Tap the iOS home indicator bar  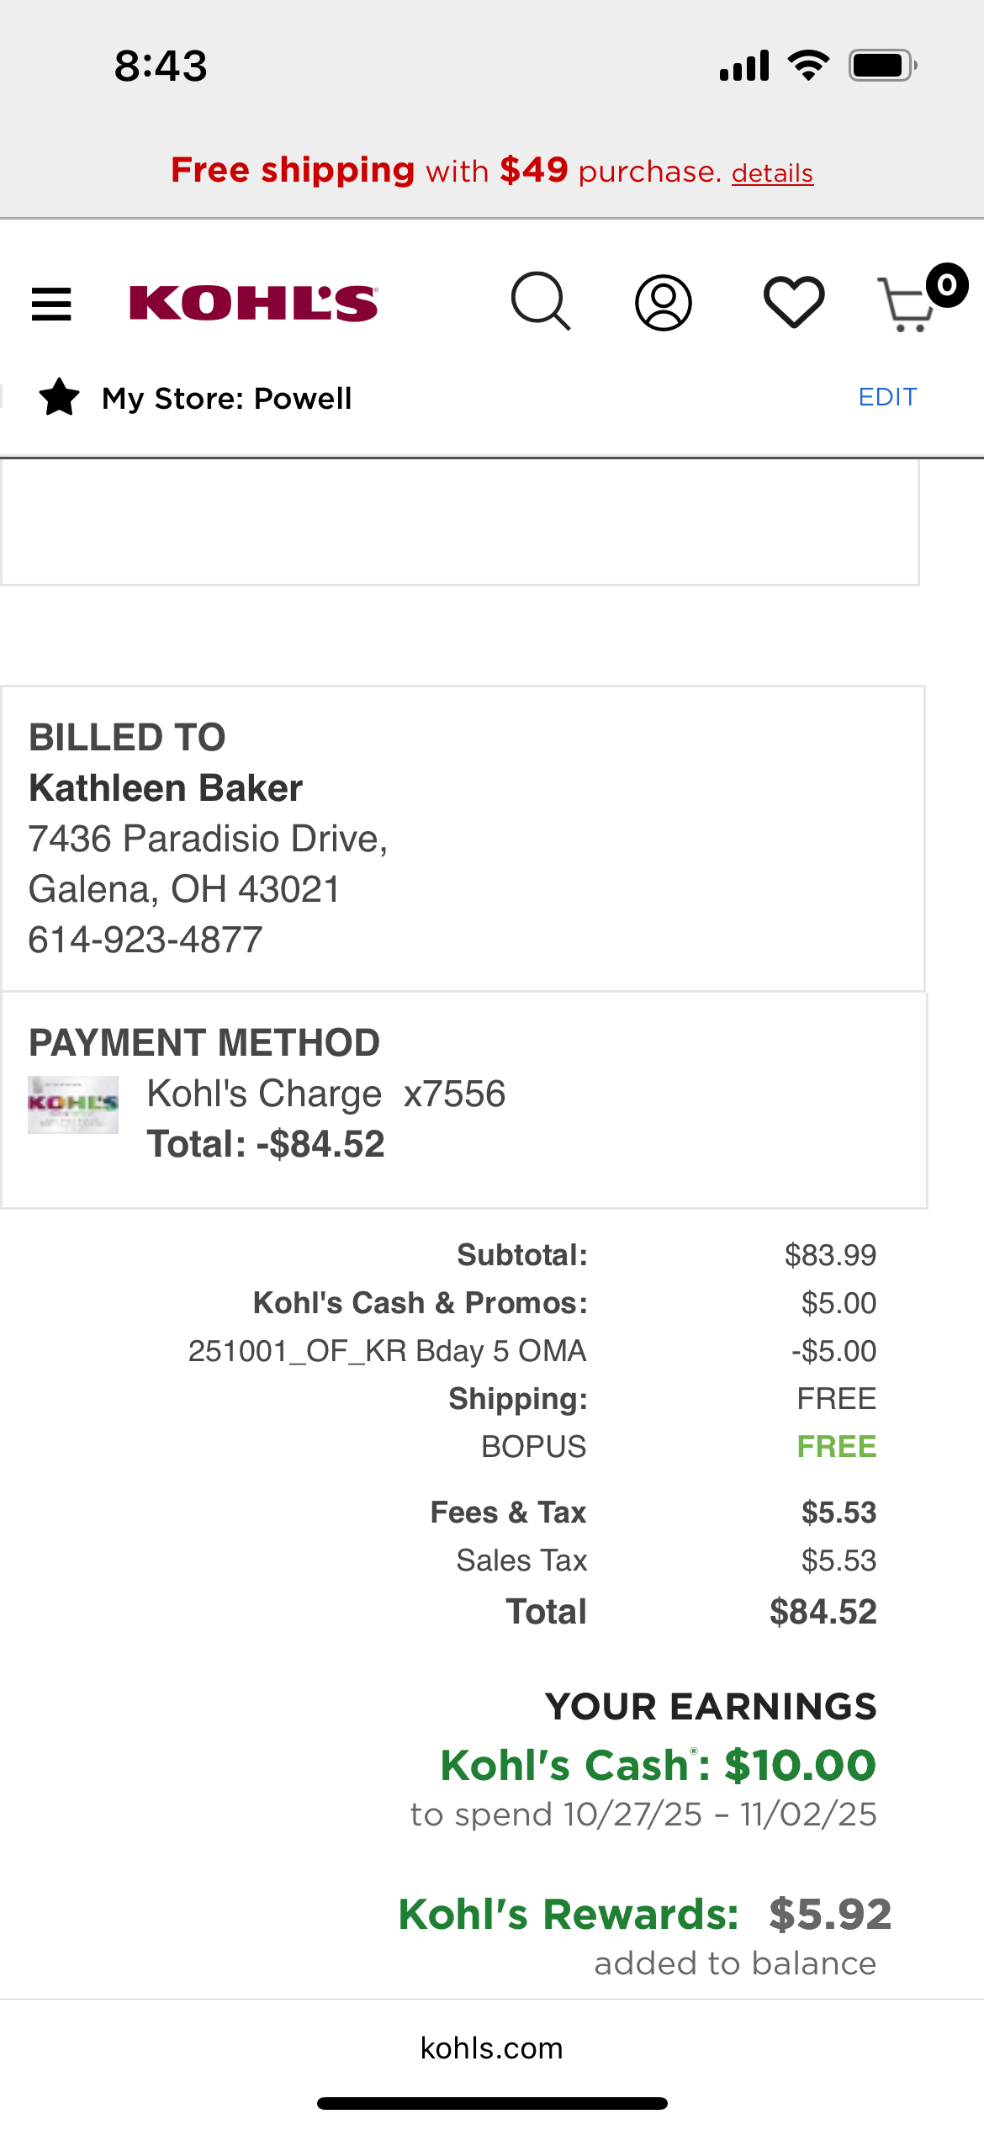[x=492, y=2103]
